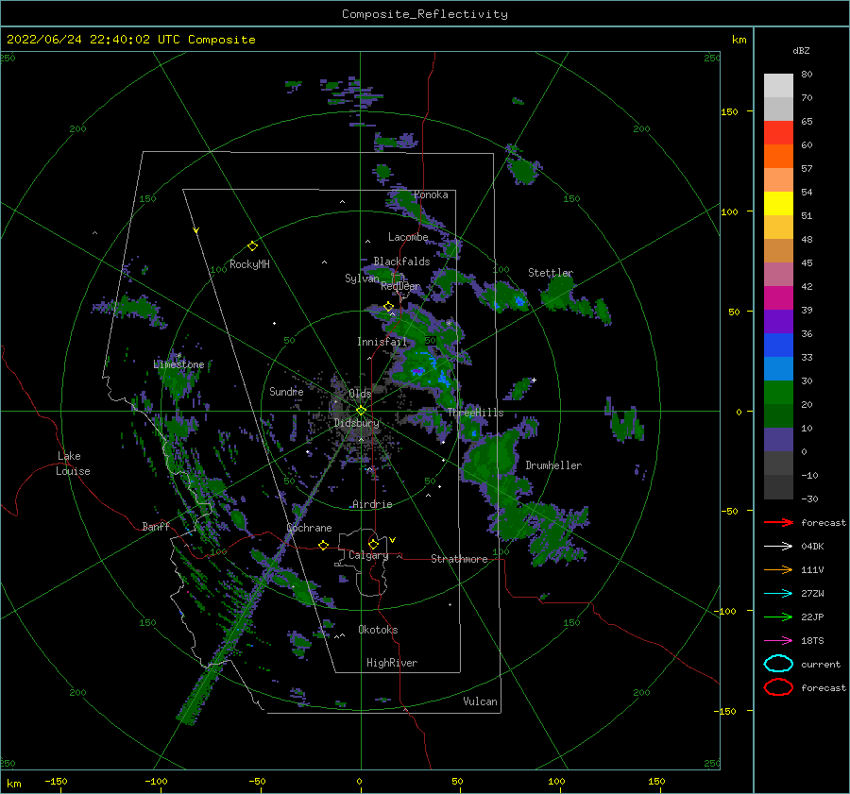Viewport: 850px width, 794px height.
Task: Click the yellow diamond marker below RedDeer
Action: 388,307
